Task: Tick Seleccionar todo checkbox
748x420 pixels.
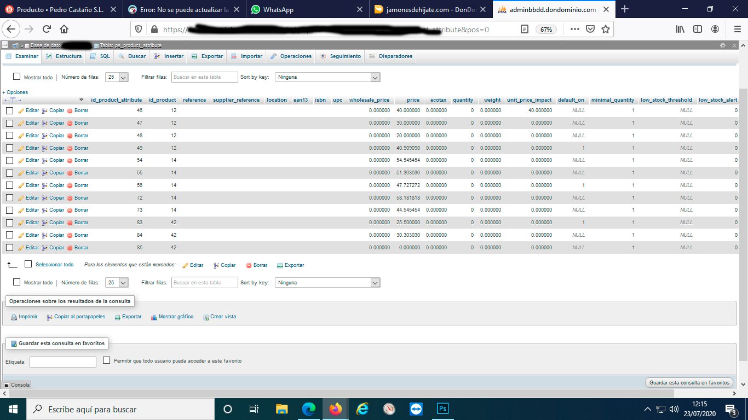Action: [28, 264]
